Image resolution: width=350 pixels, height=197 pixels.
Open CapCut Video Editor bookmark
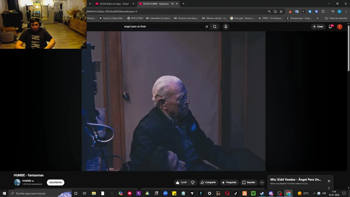(111, 18)
